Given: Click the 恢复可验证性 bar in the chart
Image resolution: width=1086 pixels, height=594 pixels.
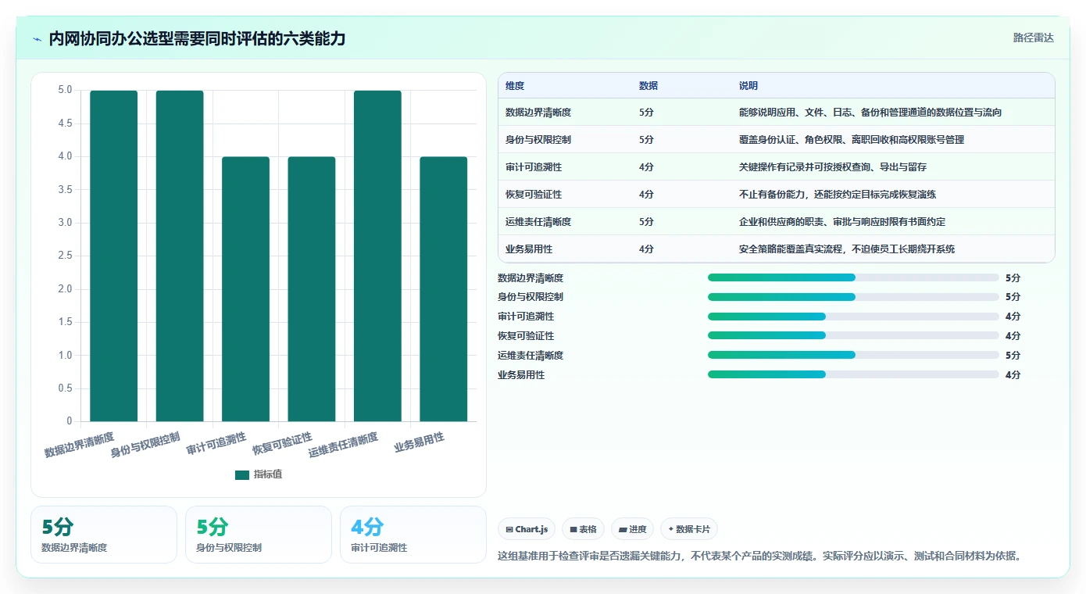Looking at the screenshot, I should pos(312,289).
